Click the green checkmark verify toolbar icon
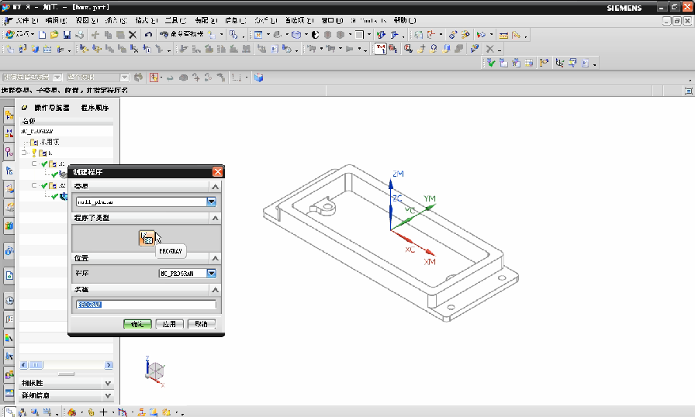Viewport: 695px width, 417px height. (491, 64)
